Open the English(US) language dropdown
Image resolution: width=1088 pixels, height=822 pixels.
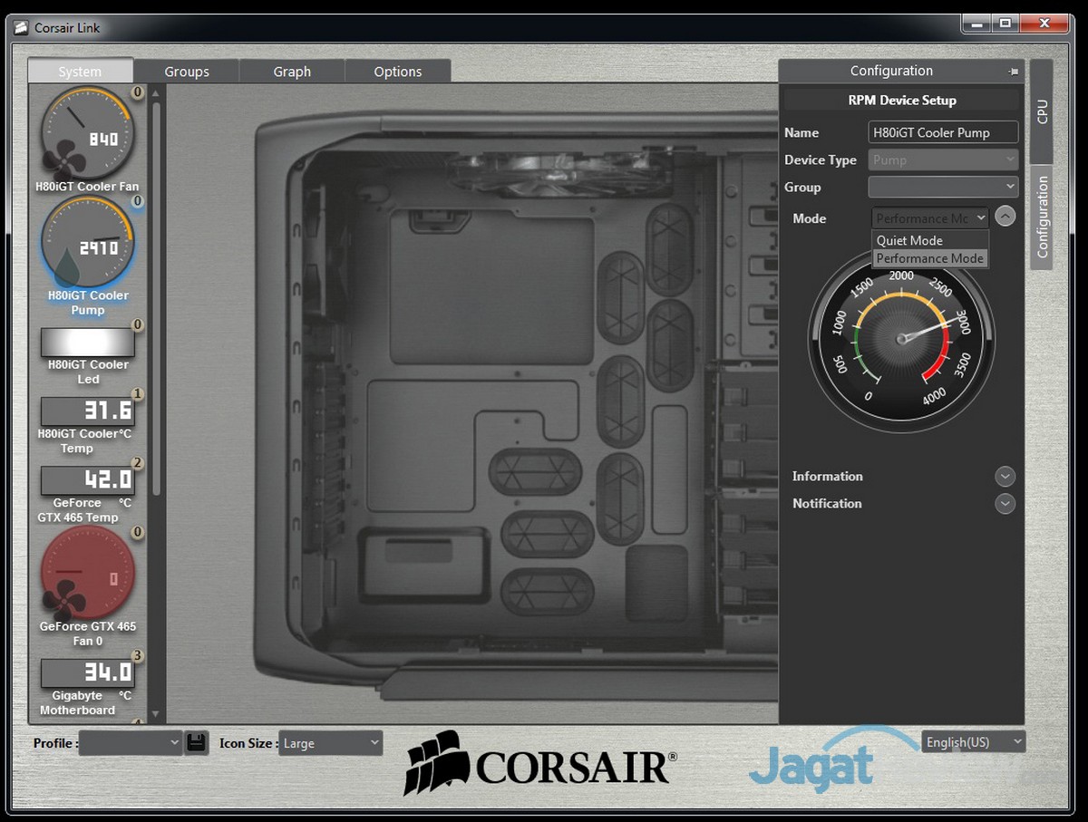(973, 742)
